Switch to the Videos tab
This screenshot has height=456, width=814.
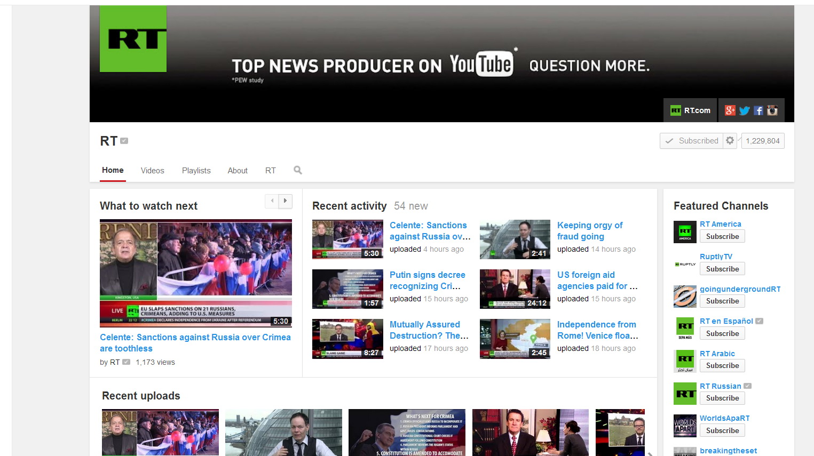pos(153,171)
